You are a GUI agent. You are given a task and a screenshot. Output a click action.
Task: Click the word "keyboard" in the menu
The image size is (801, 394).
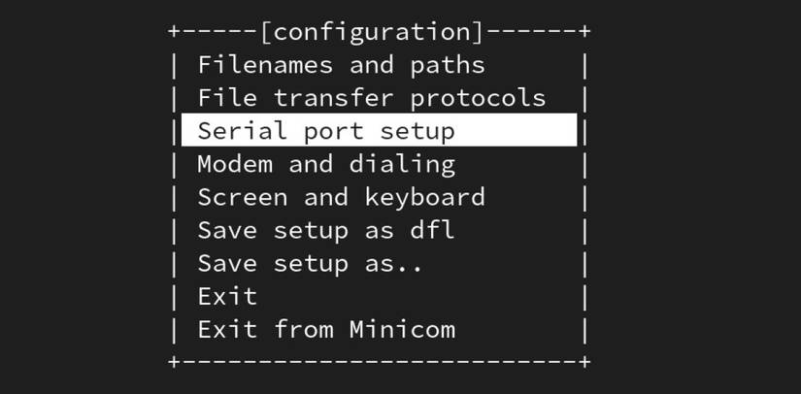(x=424, y=197)
